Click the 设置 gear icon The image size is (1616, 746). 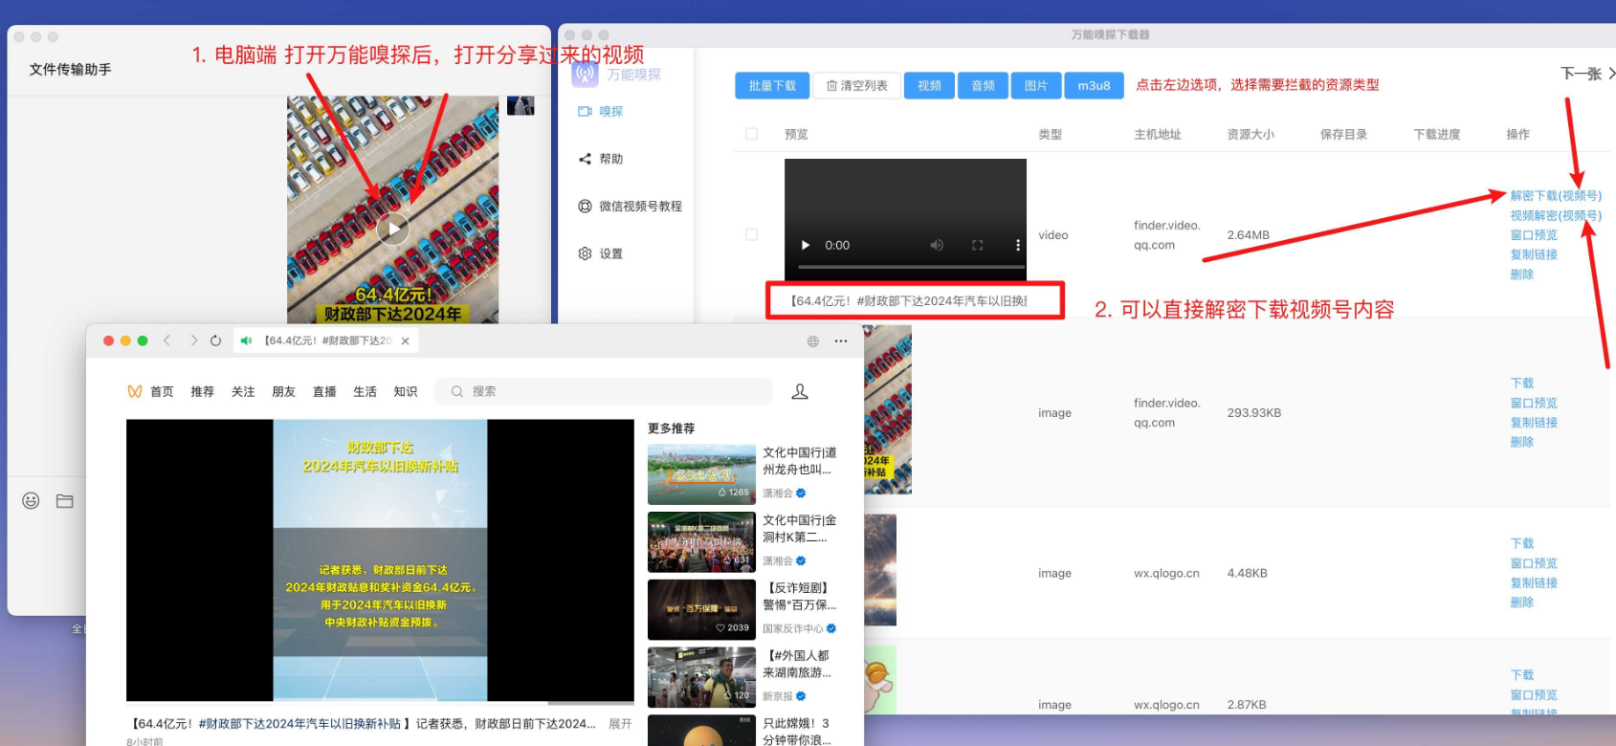(585, 253)
